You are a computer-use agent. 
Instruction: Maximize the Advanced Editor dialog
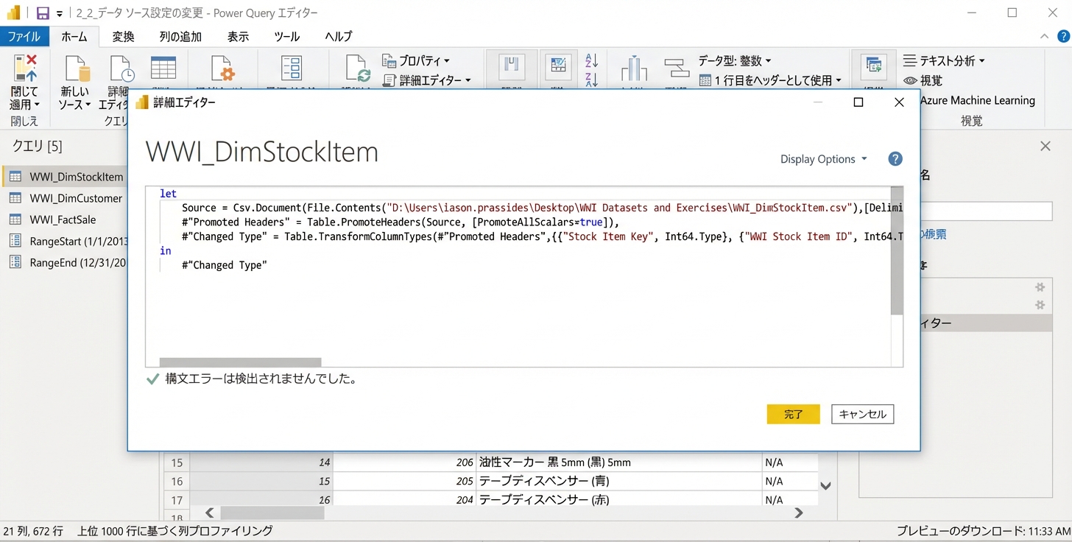point(858,102)
